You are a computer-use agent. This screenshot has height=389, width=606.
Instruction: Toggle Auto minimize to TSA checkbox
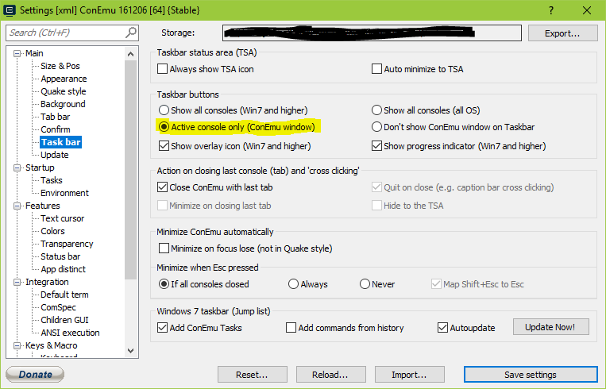click(377, 69)
